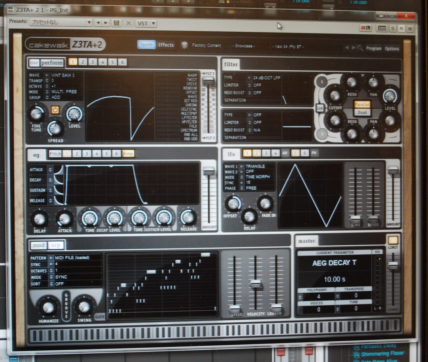Select the Pitch envelope button

tap(55, 154)
